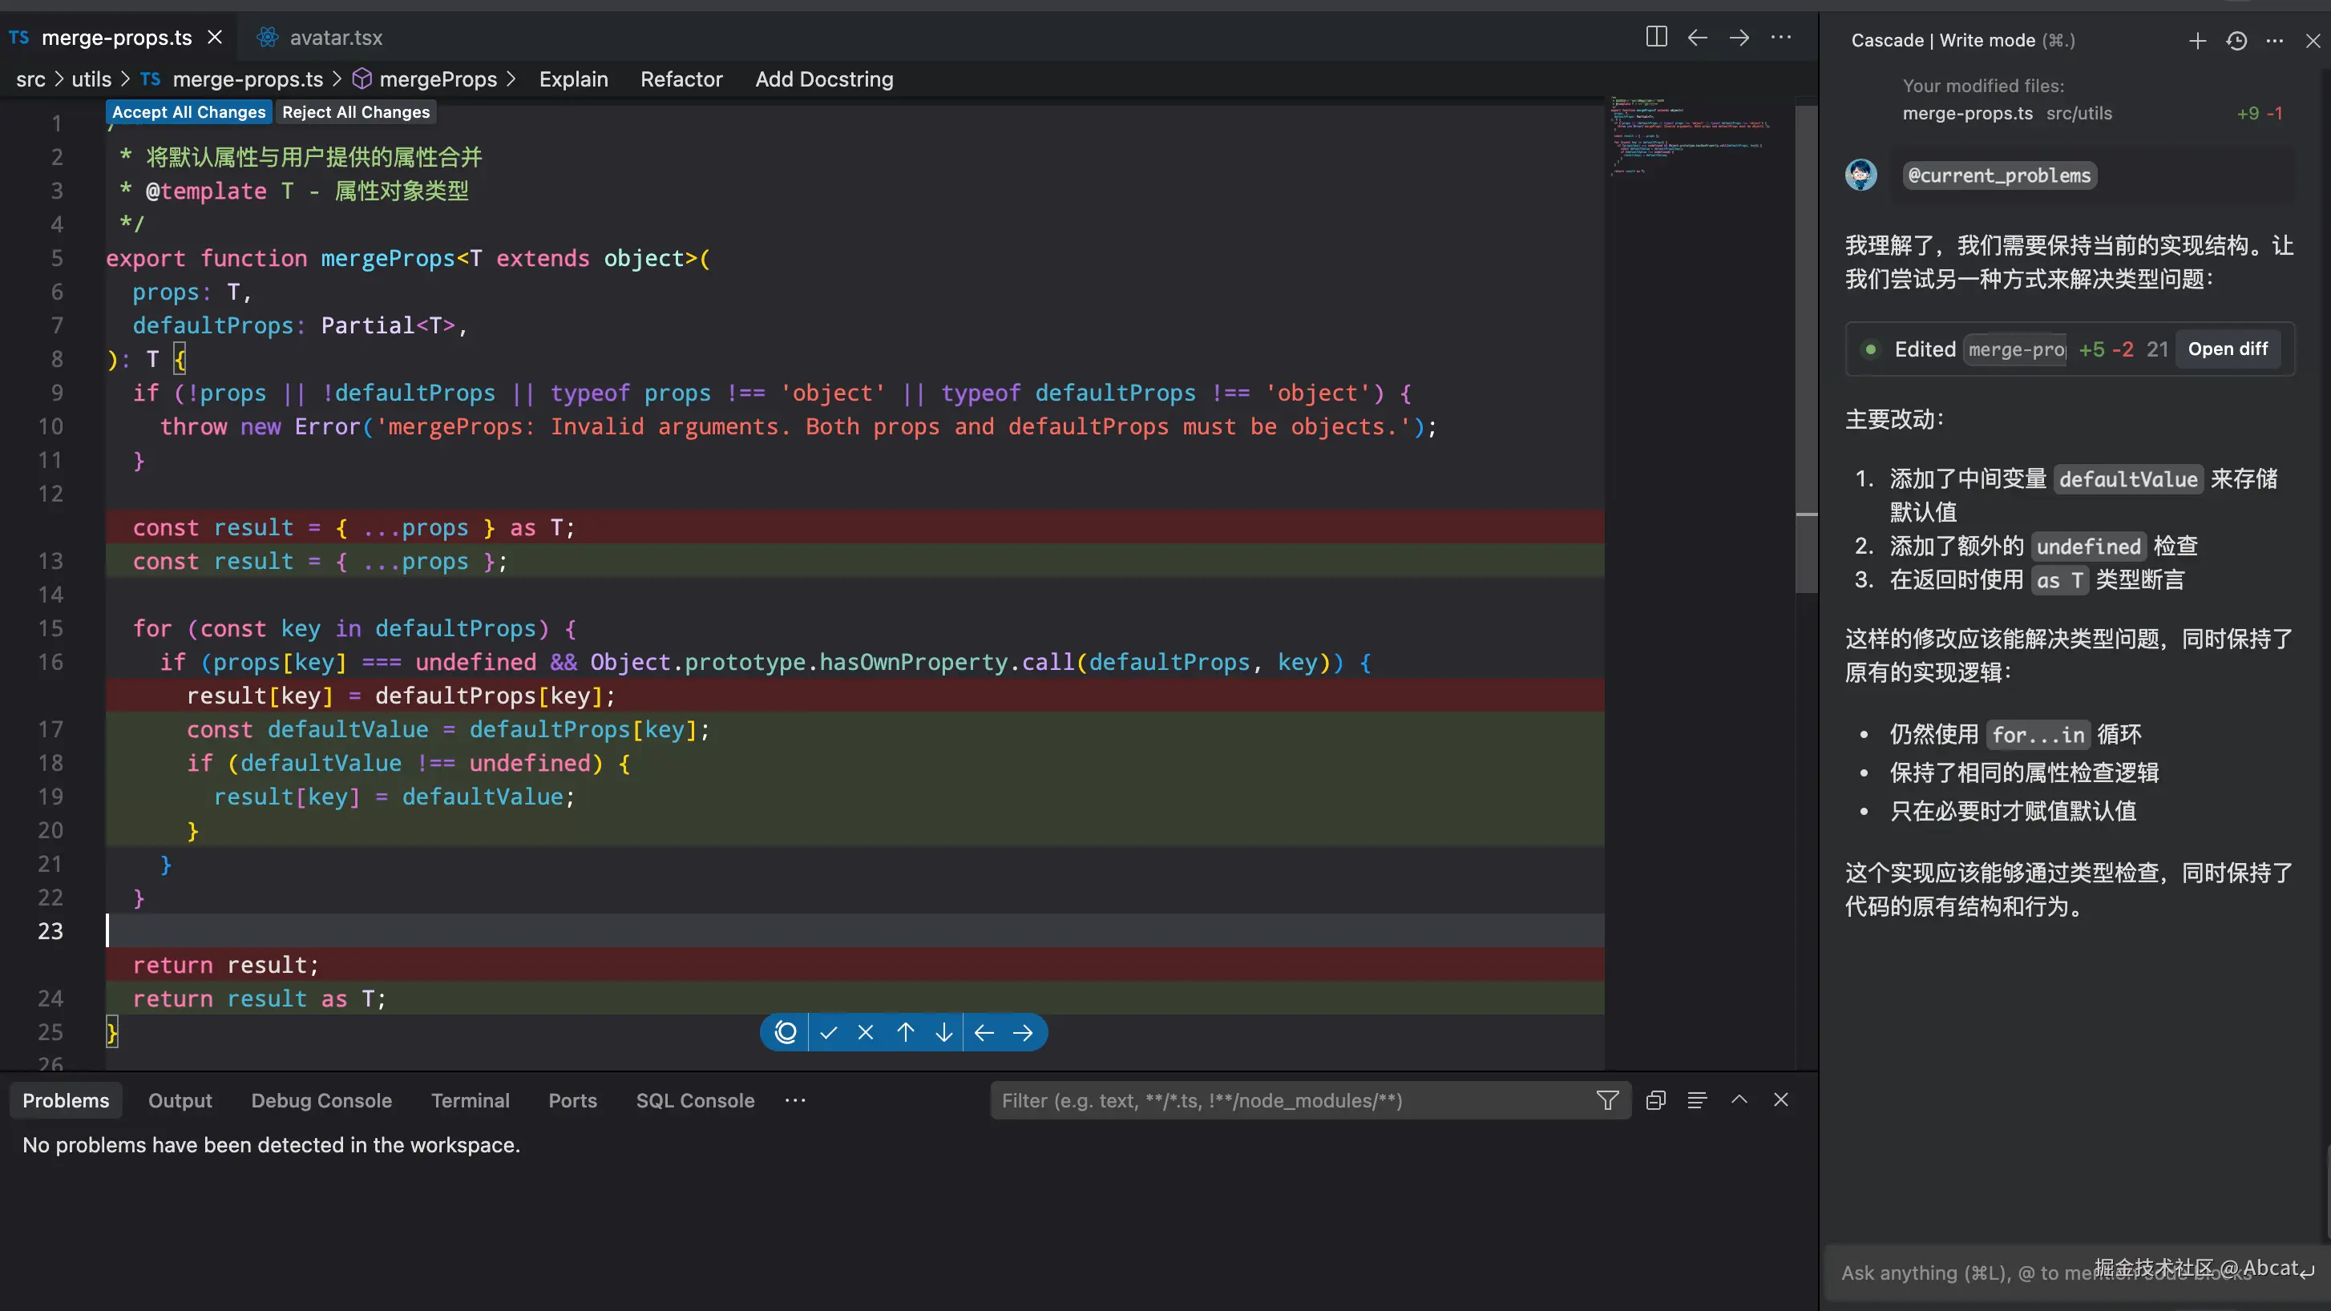The image size is (2331, 1311).
Task: Reject the change with the X in the floating diff toolbar
Action: (866, 1032)
